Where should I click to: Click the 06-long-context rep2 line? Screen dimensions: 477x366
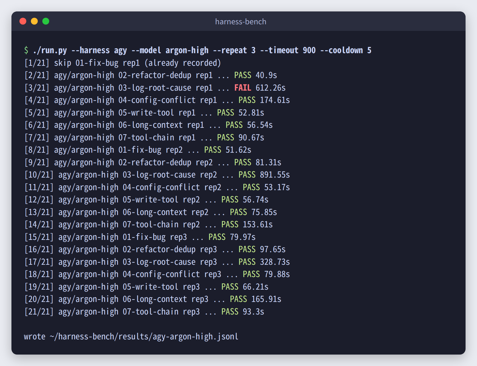tap(150, 212)
